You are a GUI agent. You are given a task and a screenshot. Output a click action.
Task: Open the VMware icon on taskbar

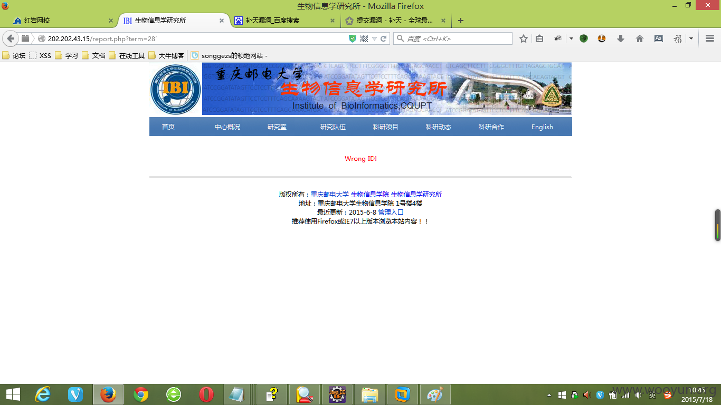[x=403, y=394]
